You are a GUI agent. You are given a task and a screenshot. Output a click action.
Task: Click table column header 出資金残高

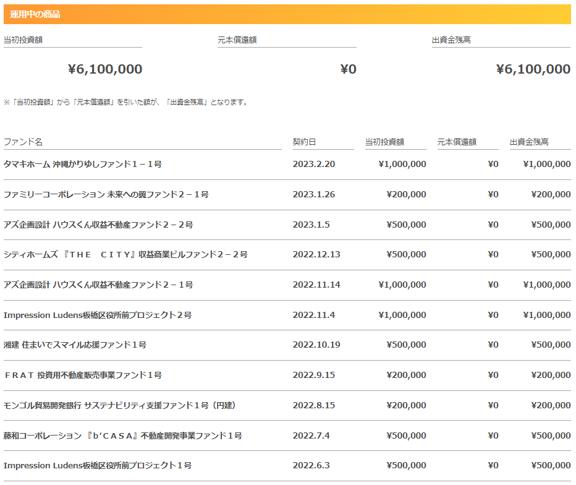[529, 142]
